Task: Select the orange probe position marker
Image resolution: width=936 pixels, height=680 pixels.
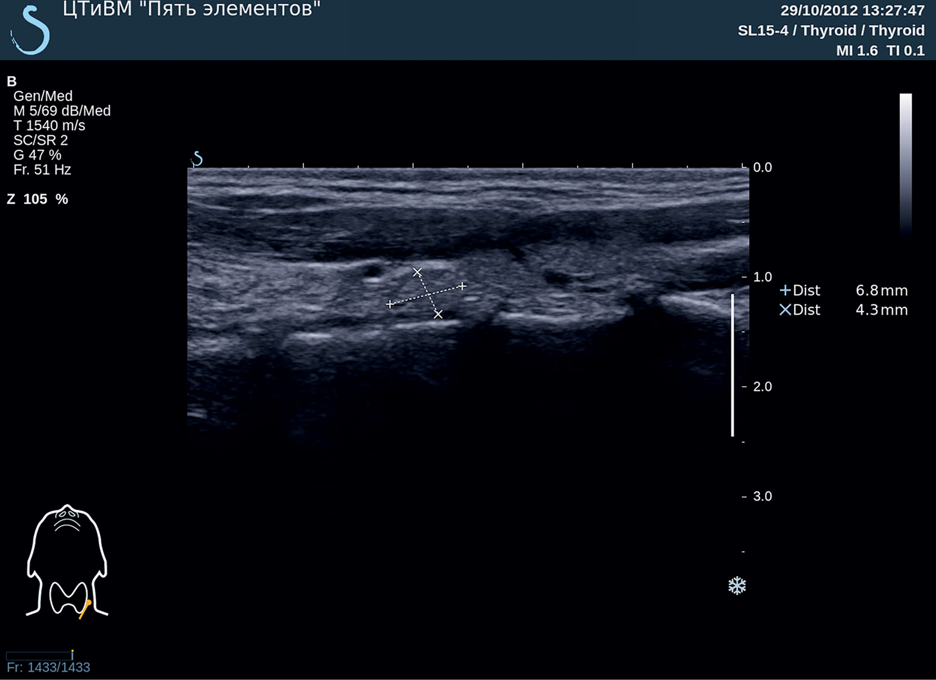Action: point(84,609)
